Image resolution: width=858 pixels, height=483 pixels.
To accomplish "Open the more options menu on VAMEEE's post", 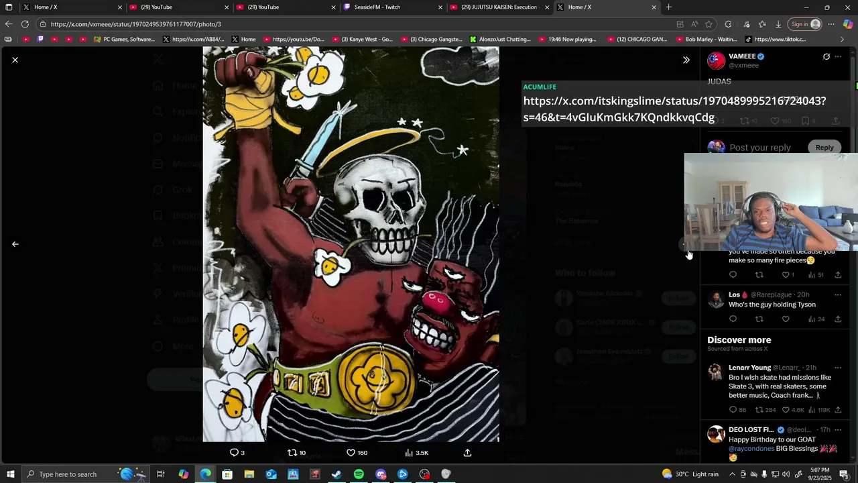I will pyautogui.click(x=838, y=56).
